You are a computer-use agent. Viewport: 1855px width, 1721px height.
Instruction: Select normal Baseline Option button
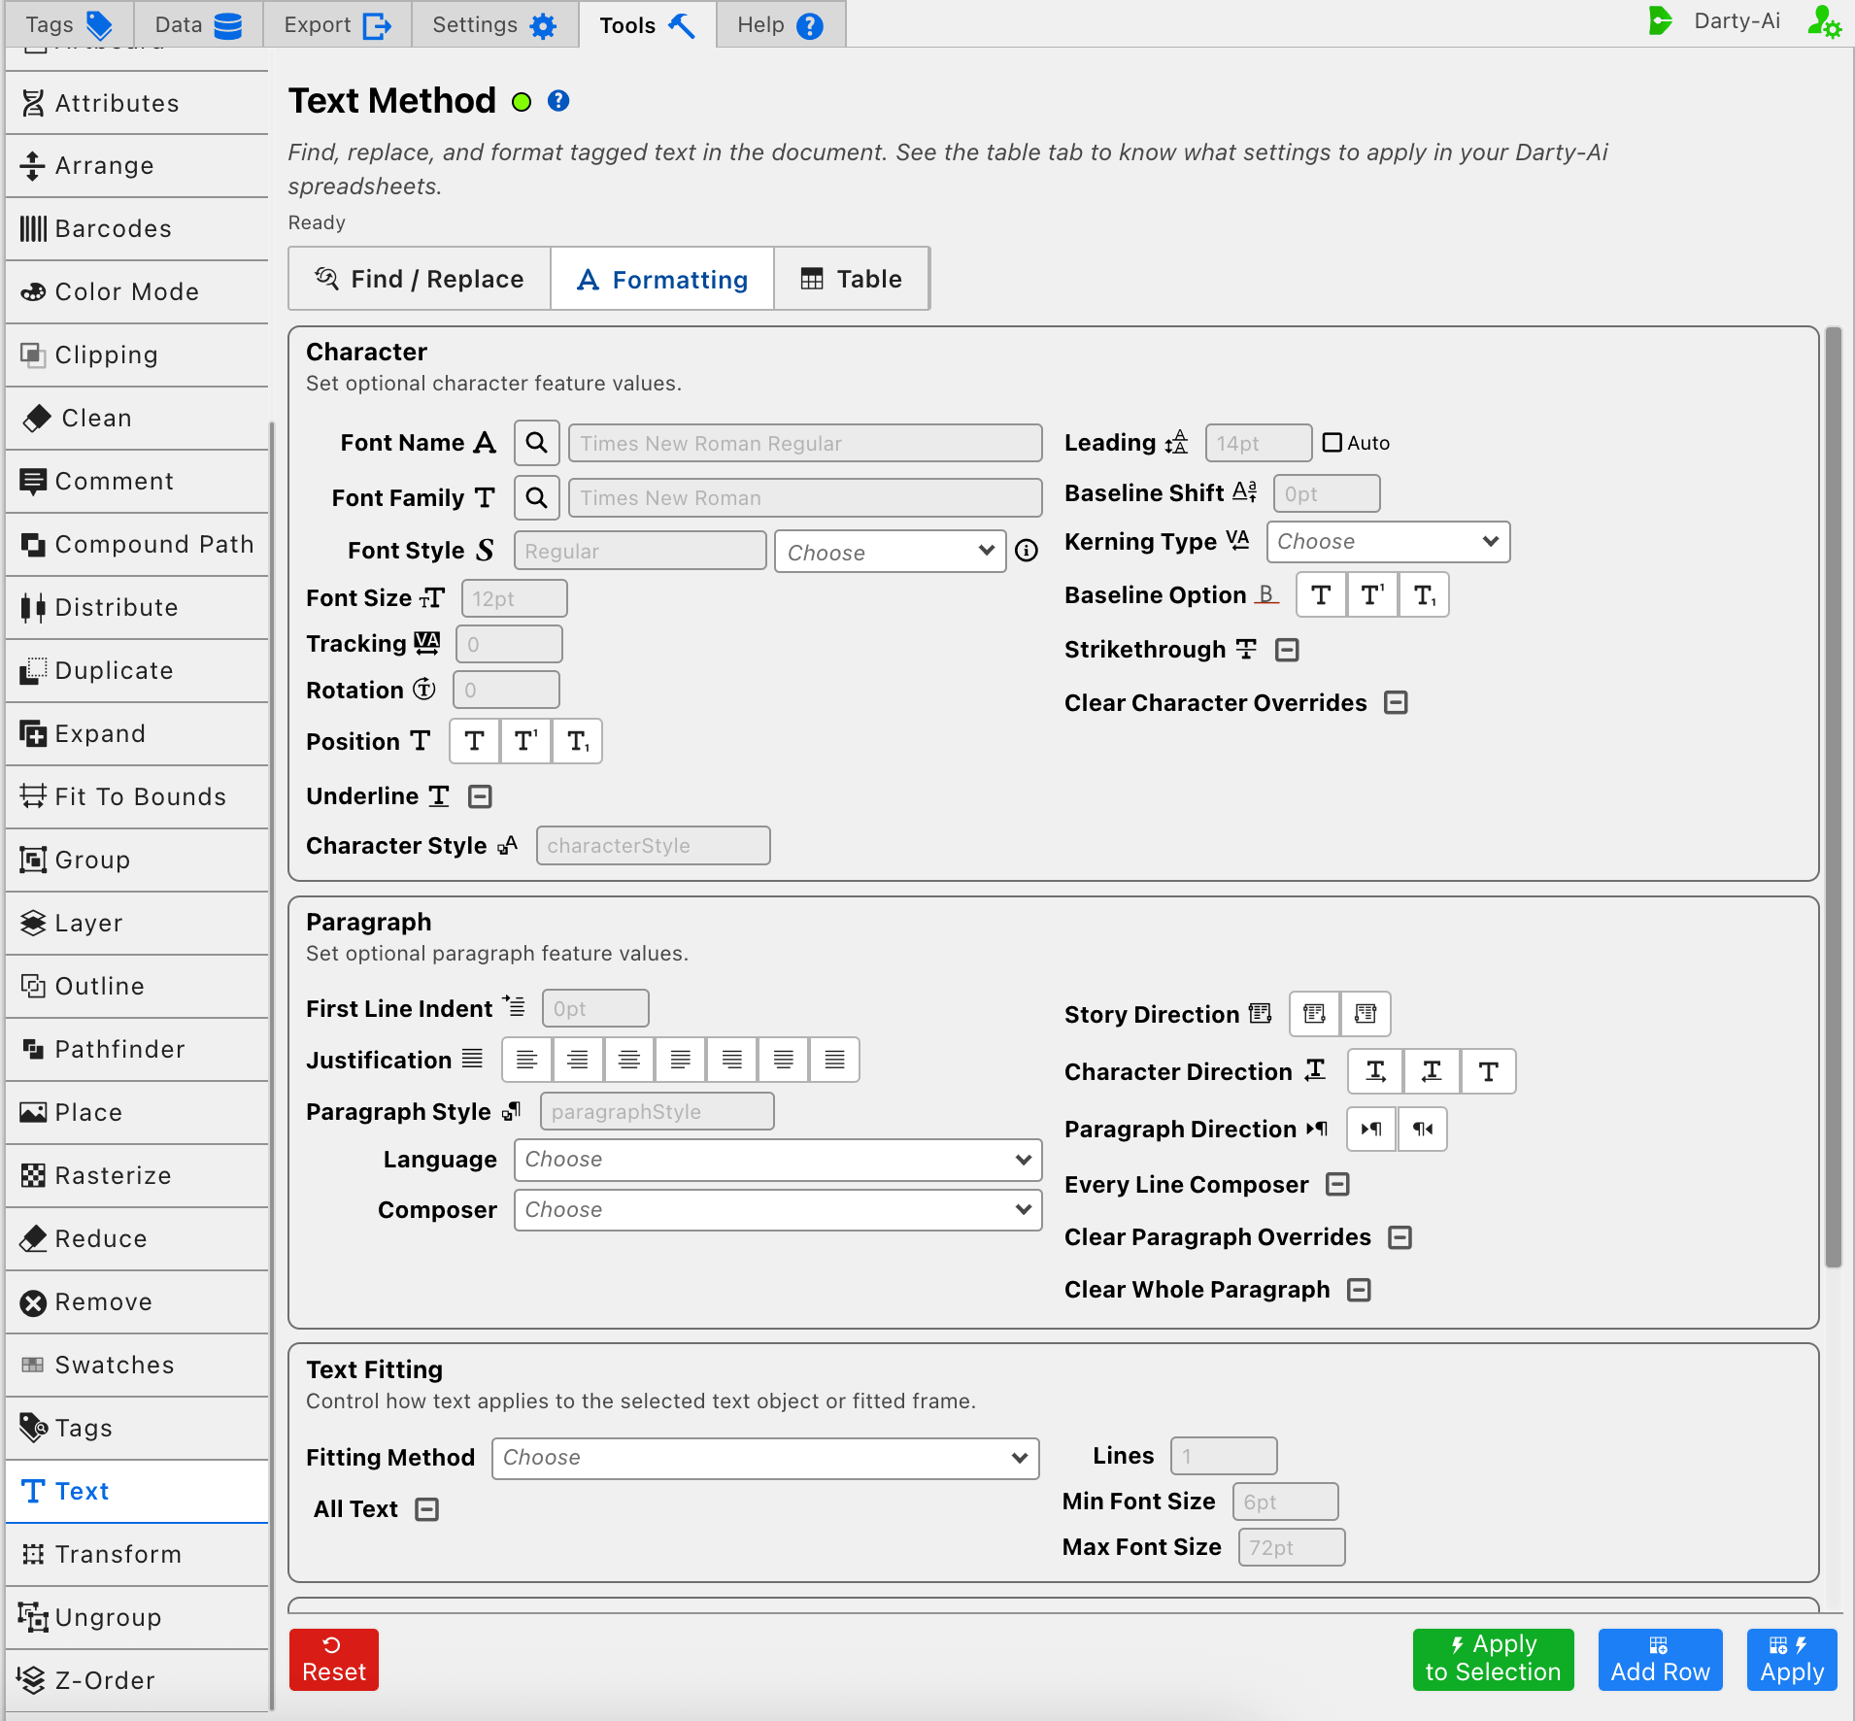[x=1321, y=594]
